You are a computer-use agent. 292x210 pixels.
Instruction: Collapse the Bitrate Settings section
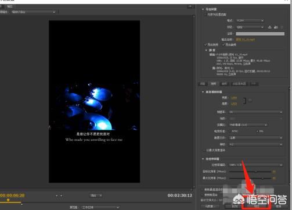[203, 159]
